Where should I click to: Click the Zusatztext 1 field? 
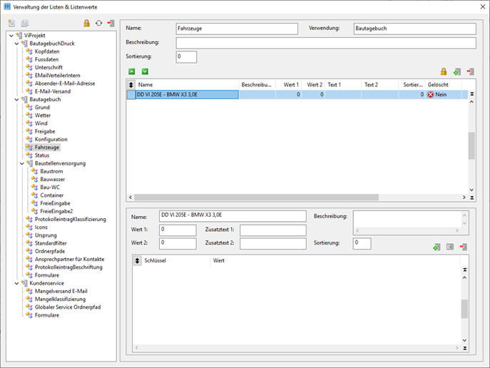(x=273, y=230)
